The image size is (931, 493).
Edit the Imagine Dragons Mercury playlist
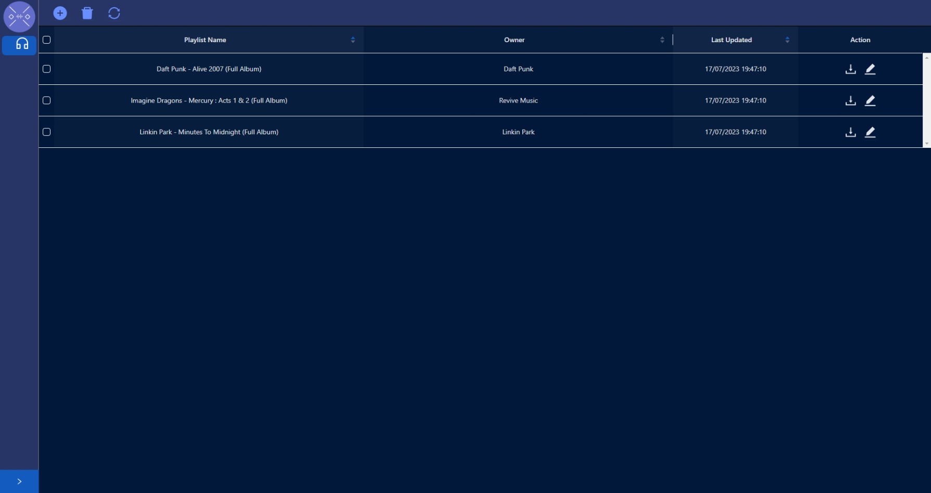tap(870, 100)
